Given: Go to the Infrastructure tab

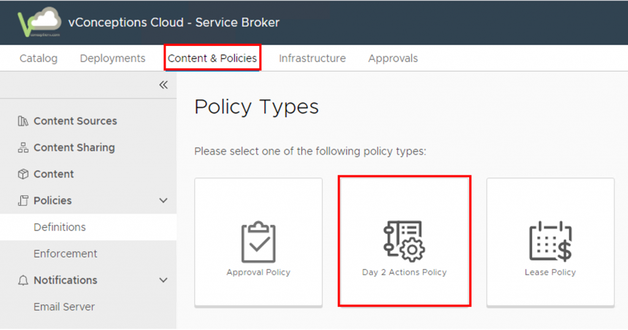Looking at the screenshot, I should tap(312, 58).
